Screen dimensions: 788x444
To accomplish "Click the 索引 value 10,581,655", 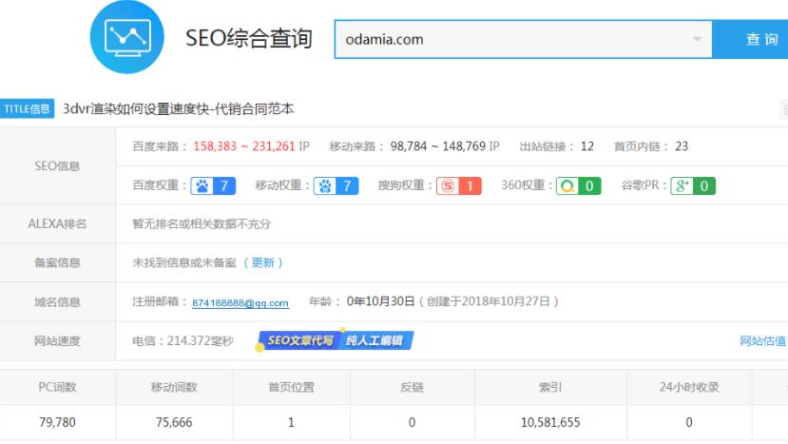I will click(x=549, y=422).
